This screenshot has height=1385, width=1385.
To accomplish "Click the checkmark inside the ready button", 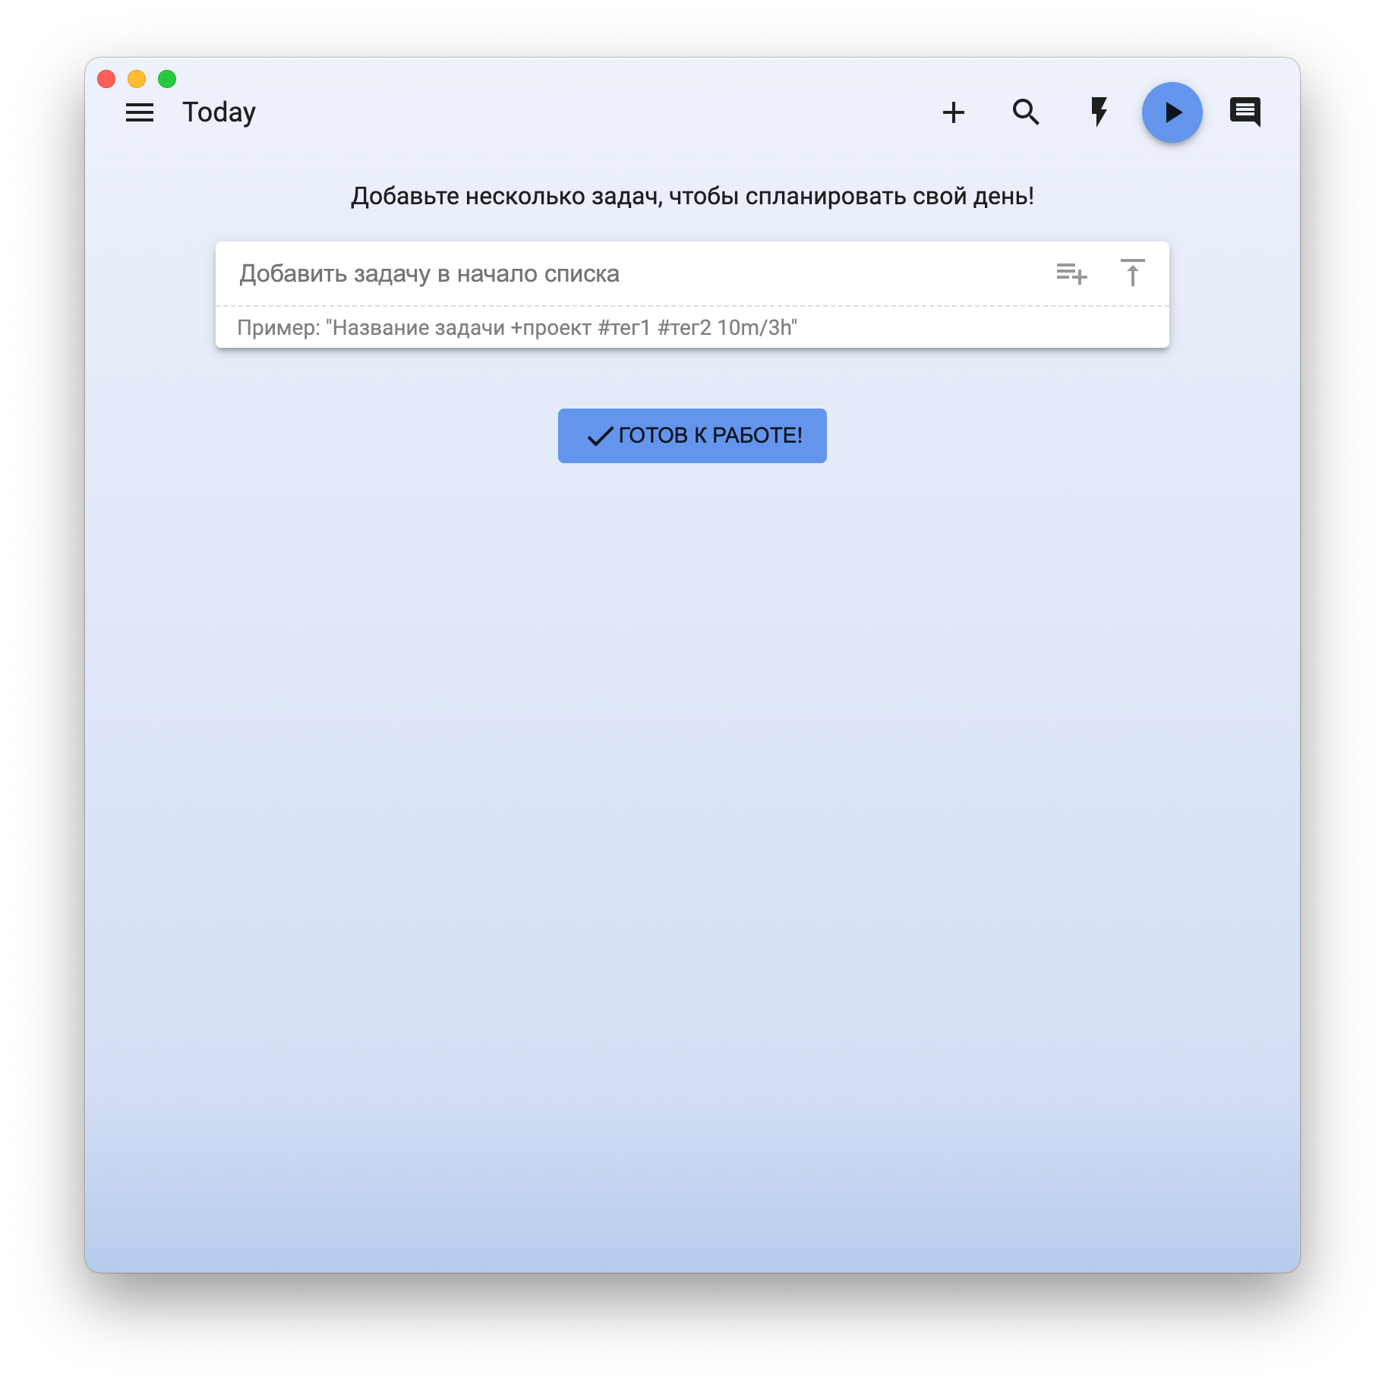I will tap(600, 436).
